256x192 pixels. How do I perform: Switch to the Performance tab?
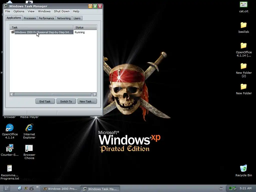tap(46, 18)
